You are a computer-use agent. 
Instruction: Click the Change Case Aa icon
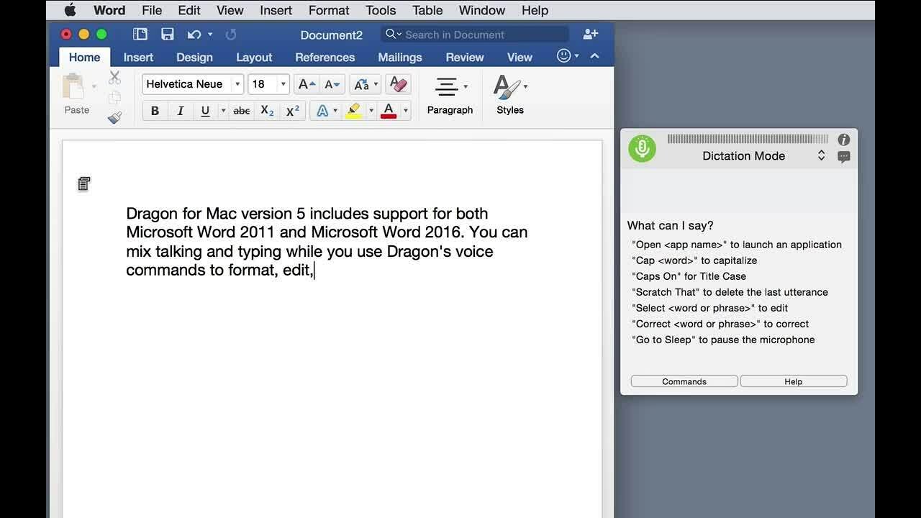click(361, 84)
